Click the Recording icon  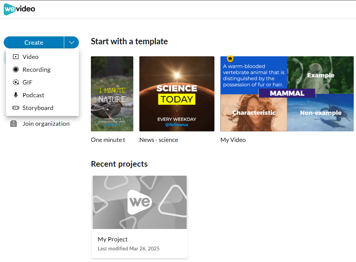click(15, 69)
